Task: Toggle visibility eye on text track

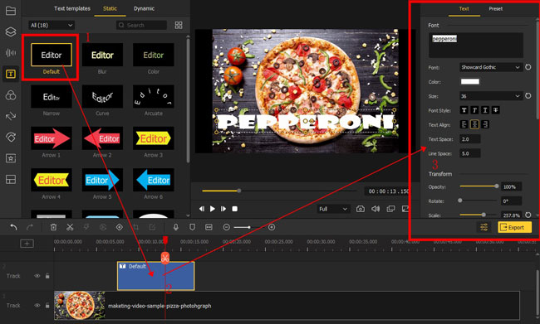Action: click(x=37, y=276)
